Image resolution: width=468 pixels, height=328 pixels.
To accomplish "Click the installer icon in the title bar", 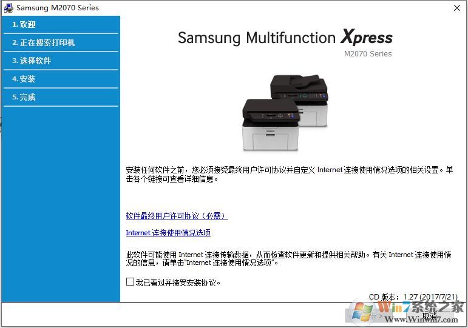I will (8, 8).
